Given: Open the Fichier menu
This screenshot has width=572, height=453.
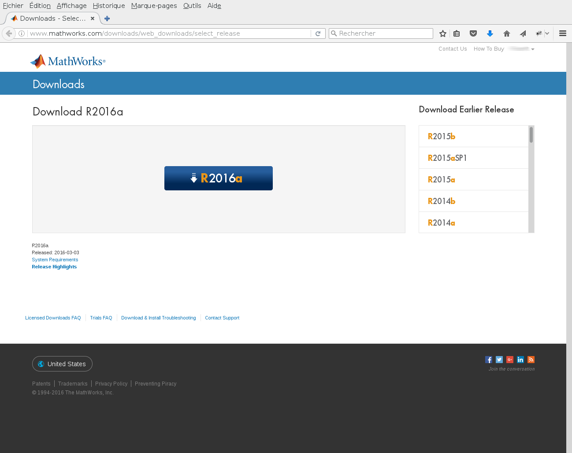Looking at the screenshot, I should tap(13, 6).
